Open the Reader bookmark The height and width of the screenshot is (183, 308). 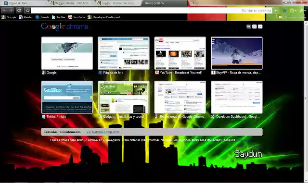26,17
